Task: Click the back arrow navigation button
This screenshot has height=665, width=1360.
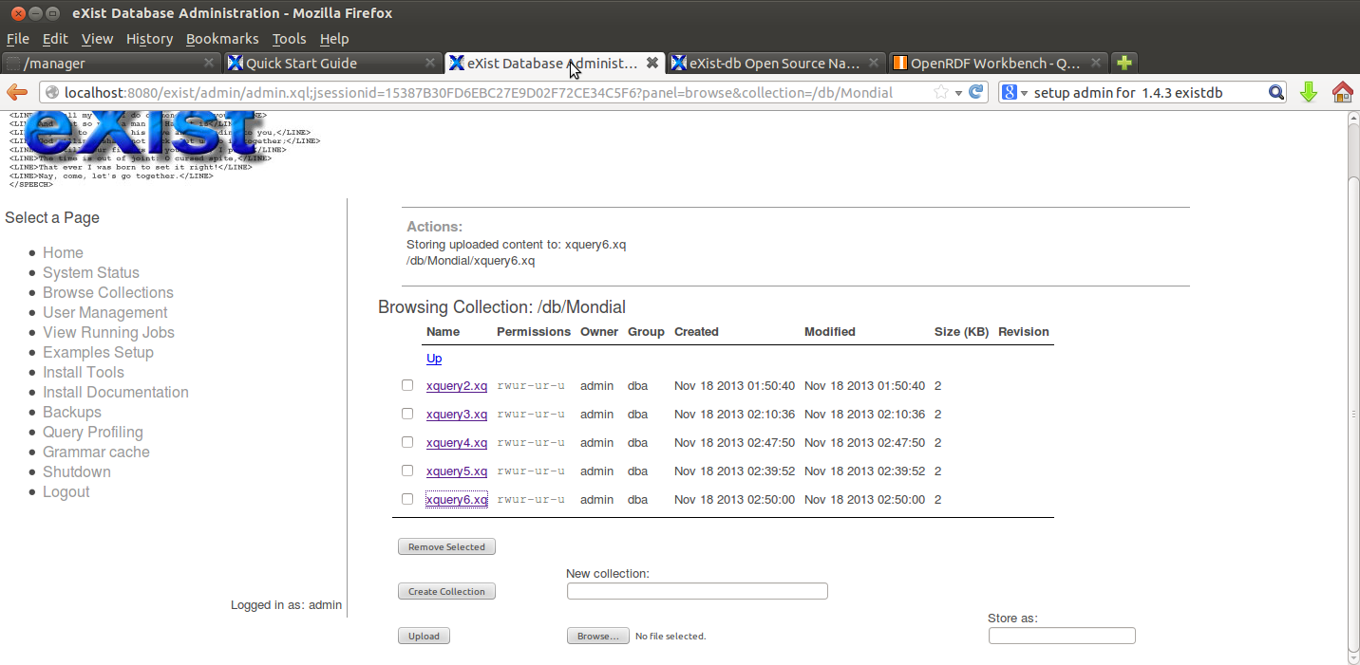Action: pos(17,92)
